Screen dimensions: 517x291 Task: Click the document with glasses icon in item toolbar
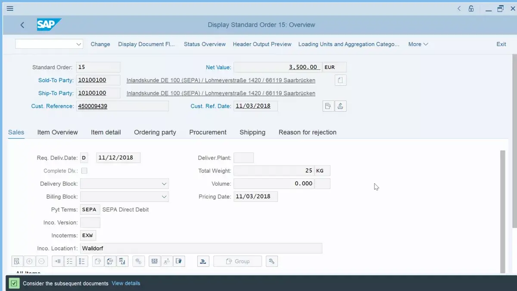[x=110, y=261]
